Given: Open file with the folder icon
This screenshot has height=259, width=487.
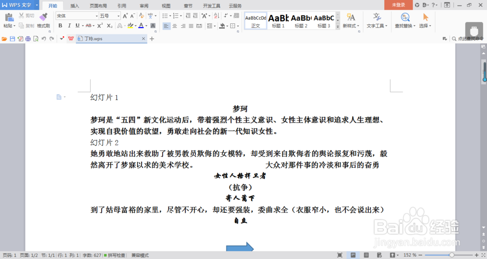Looking at the screenshot, I should click(x=4, y=39).
